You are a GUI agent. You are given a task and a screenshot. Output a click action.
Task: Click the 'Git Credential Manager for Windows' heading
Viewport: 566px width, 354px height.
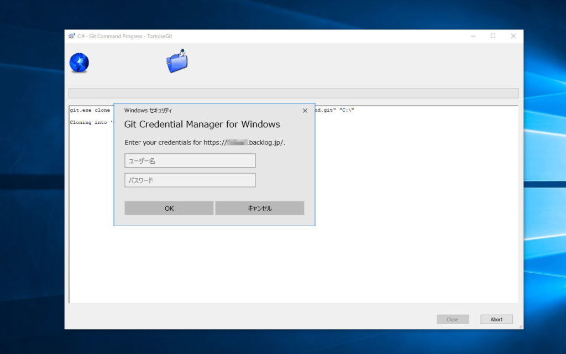pyautogui.click(x=202, y=124)
